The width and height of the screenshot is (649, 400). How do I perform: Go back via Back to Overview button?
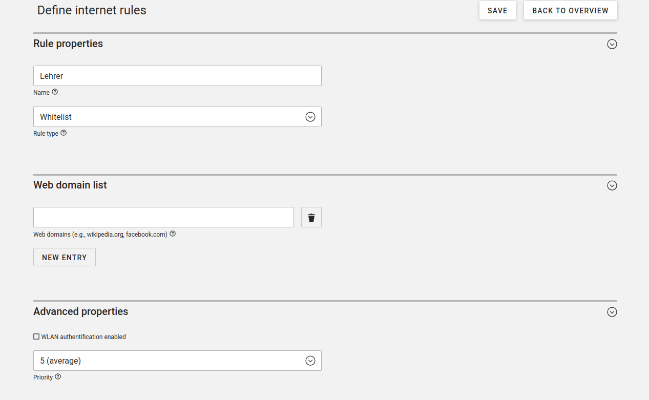[x=570, y=10]
